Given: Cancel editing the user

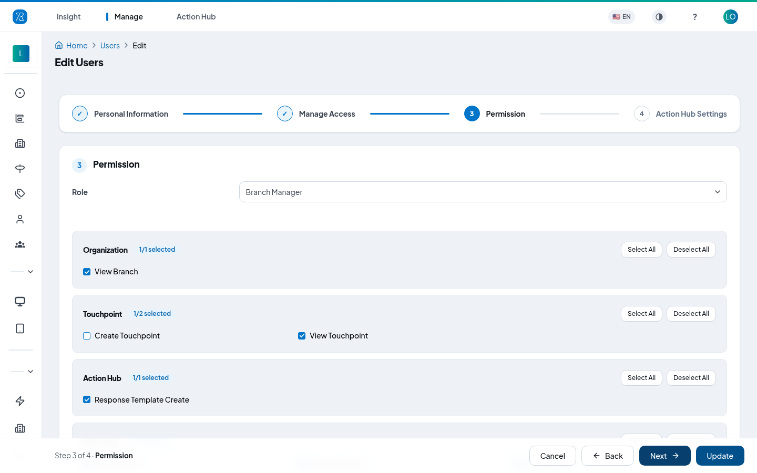Looking at the screenshot, I should (553, 456).
